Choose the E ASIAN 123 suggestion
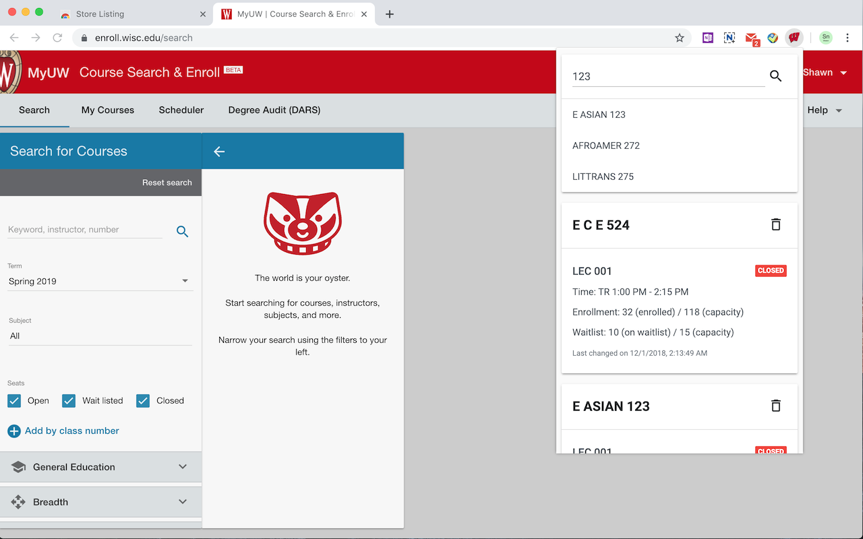The height and width of the screenshot is (539, 863). (x=680, y=115)
